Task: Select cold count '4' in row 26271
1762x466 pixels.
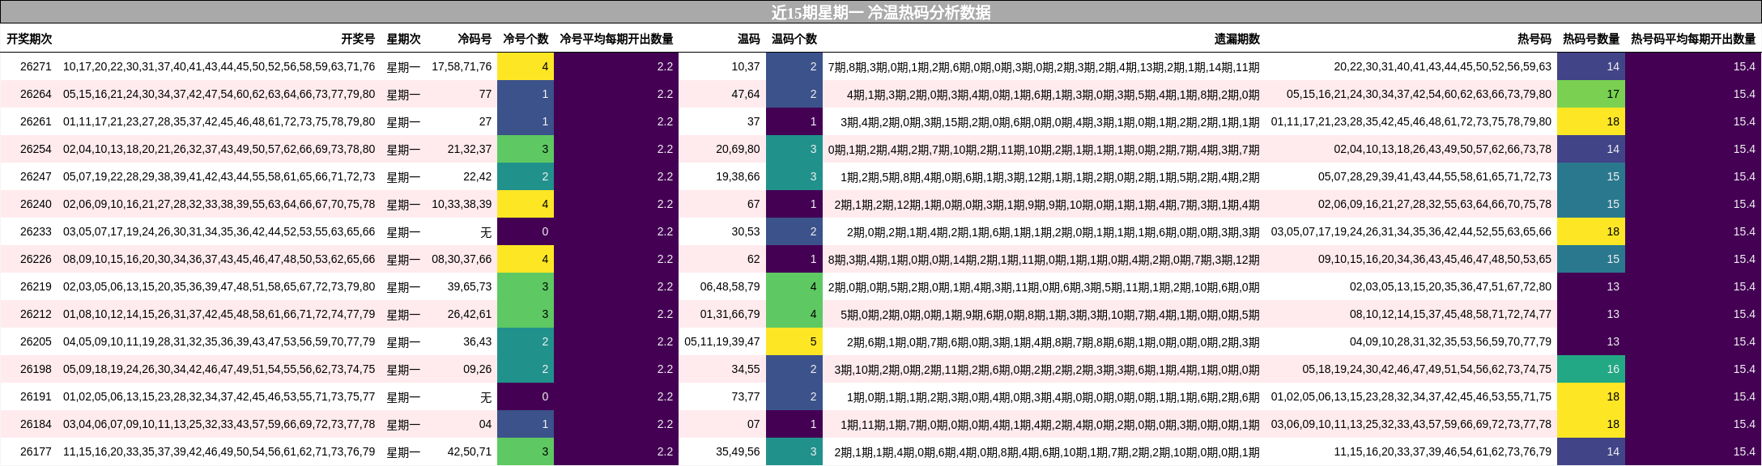Action: (x=526, y=66)
